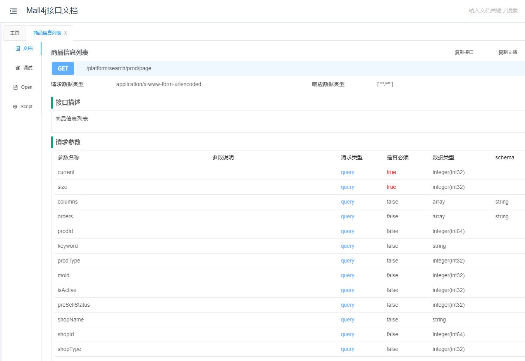This screenshot has height=361, width=525.
Task: Click the shopName parameter name
Action: click(x=71, y=320)
